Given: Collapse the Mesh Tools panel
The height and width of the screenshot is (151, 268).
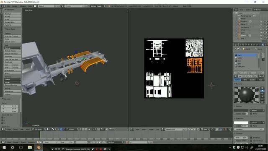Looking at the screenshot, I should pyautogui.click(x=5, y=29).
